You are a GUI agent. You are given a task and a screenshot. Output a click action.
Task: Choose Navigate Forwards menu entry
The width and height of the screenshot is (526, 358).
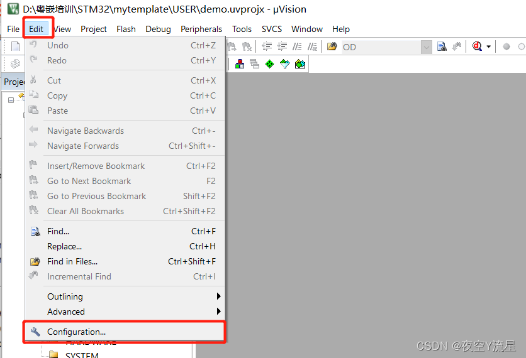125,146
